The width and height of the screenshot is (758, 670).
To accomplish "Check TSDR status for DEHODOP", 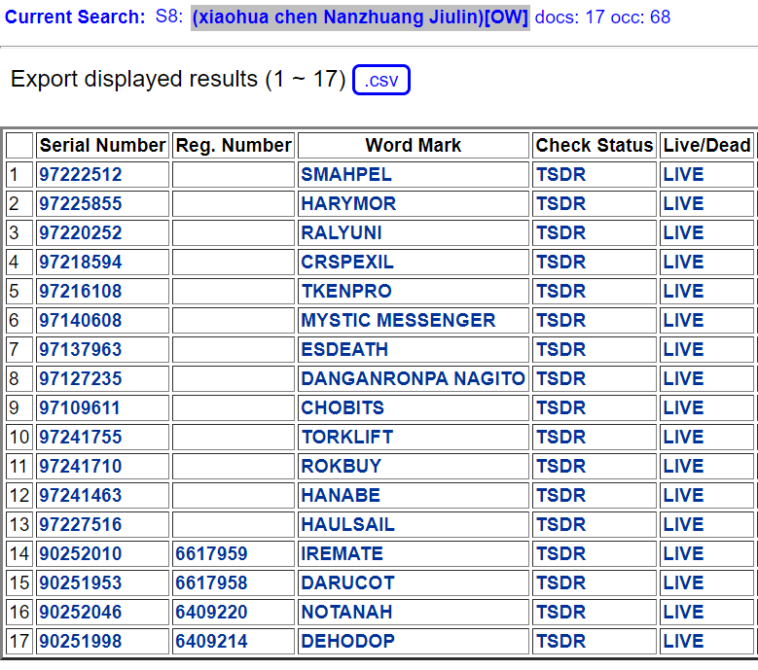I will tap(560, 641).
